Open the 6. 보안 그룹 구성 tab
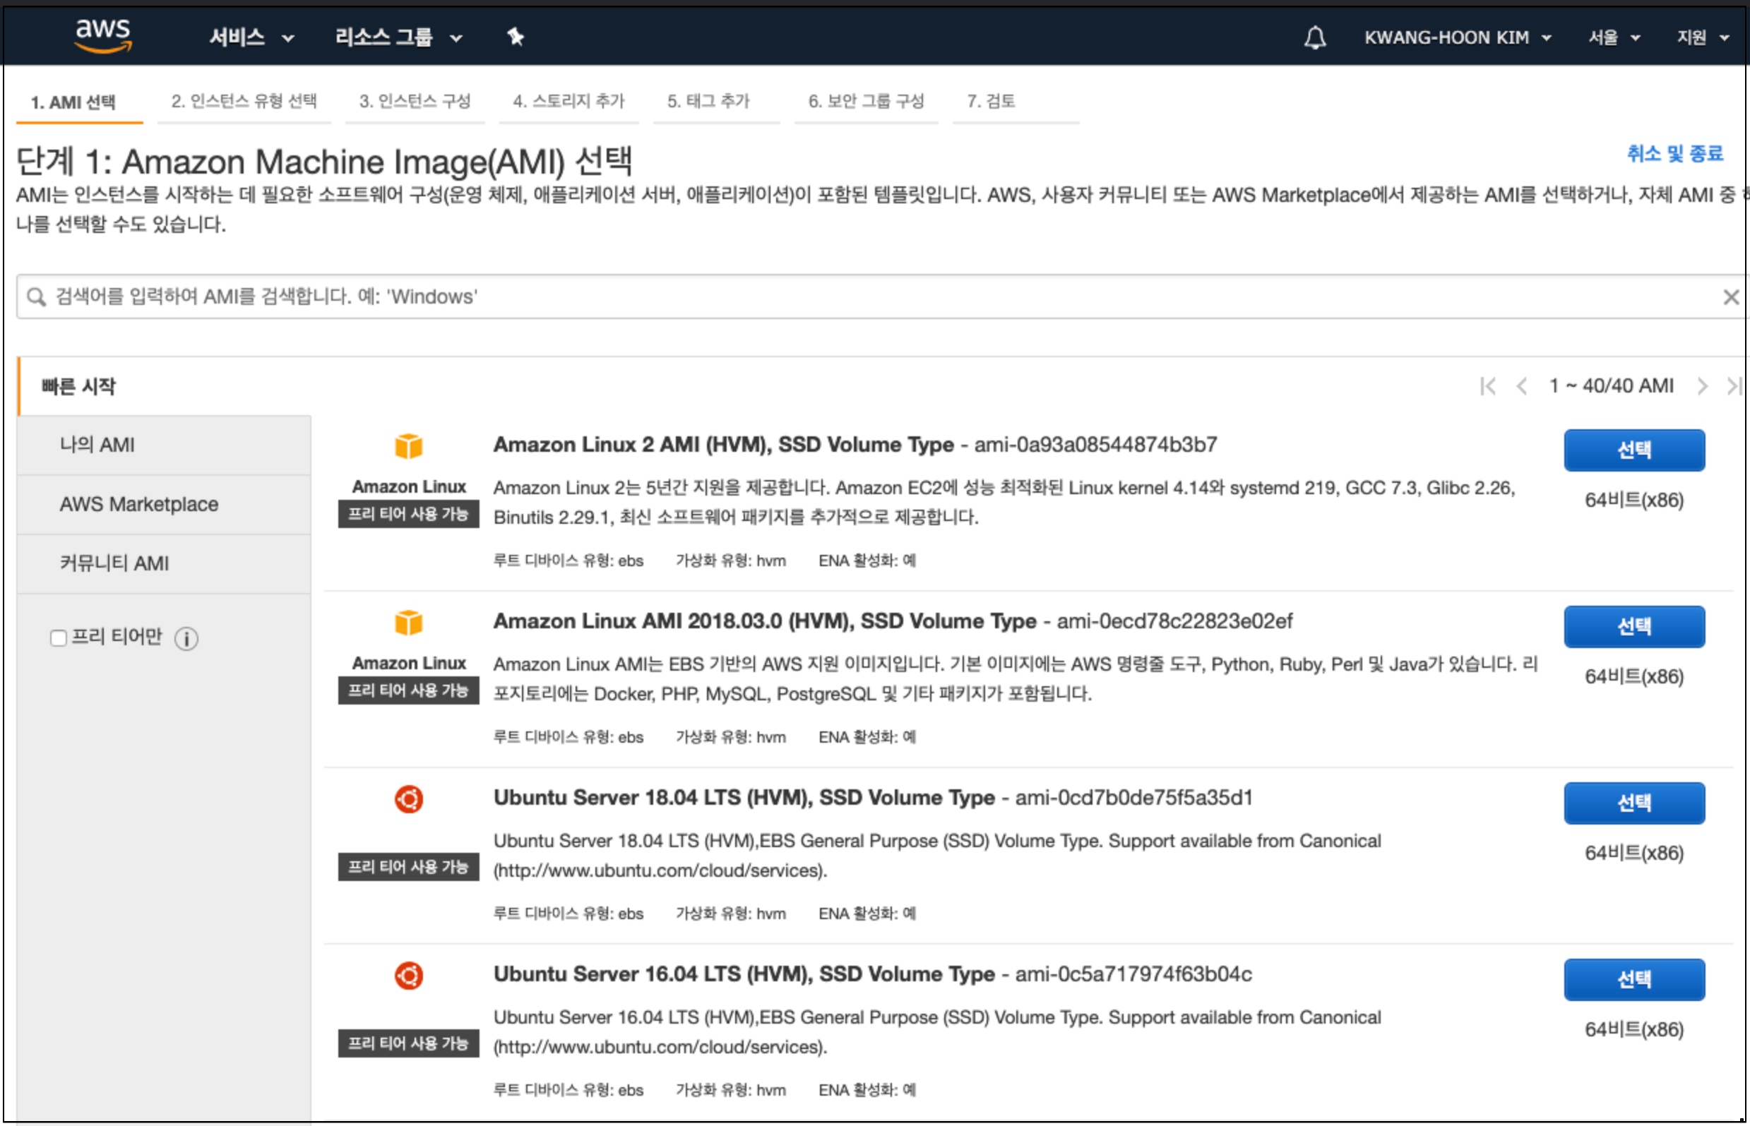 coord(866,102)
